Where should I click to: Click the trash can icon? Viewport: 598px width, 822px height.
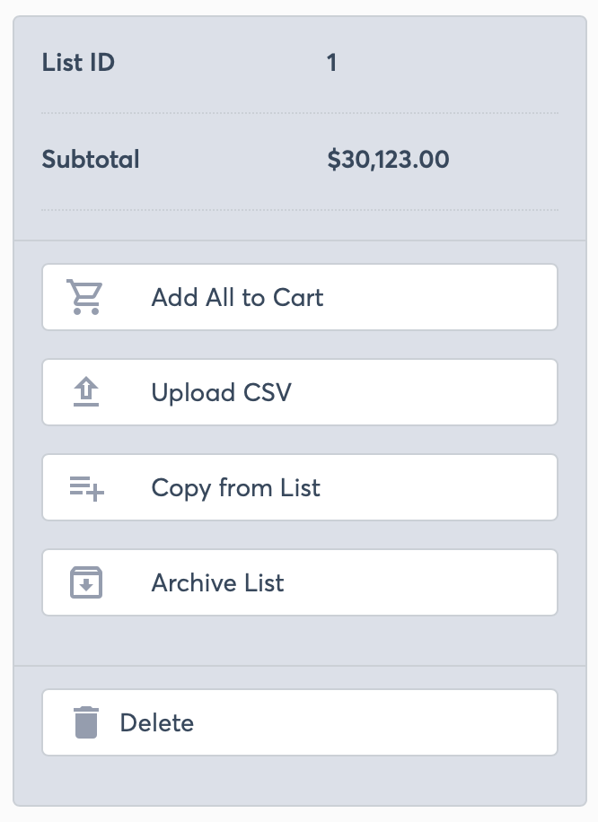[86, 722]
